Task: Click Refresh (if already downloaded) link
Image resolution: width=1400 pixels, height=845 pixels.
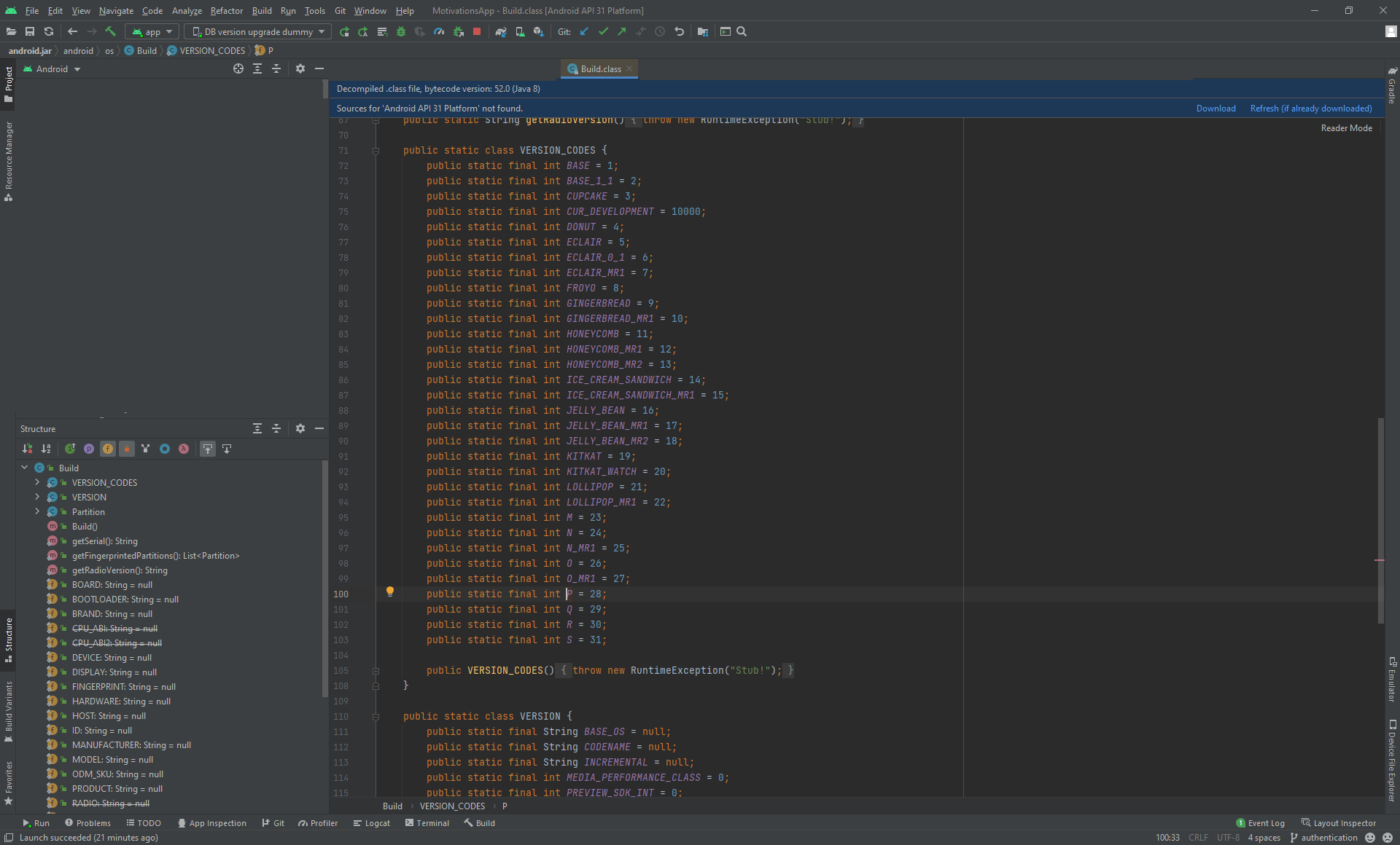Action: [1310, 109]
